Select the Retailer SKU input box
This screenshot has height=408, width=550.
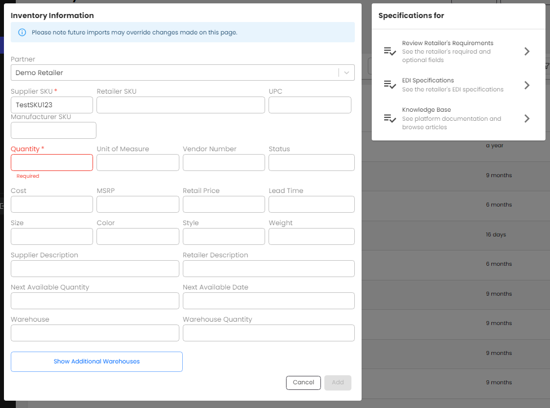pos(181,105)
